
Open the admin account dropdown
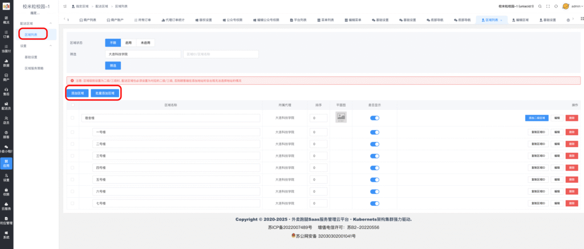tap(577, 6)
